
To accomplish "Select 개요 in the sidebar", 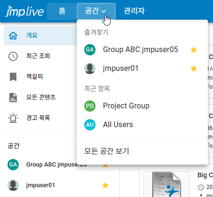I will click(40, 36).
